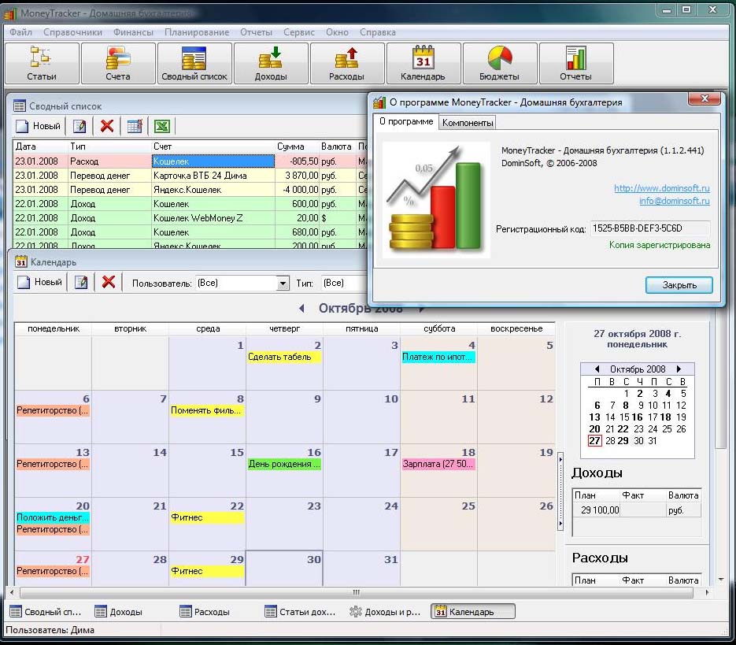
Task: Open the Расходы expenses icon
Action: coord(347,64)
